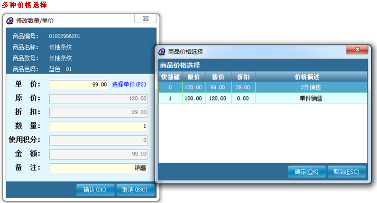
Task: Click the 单价 input field showing 99.00
Action: 79,85
